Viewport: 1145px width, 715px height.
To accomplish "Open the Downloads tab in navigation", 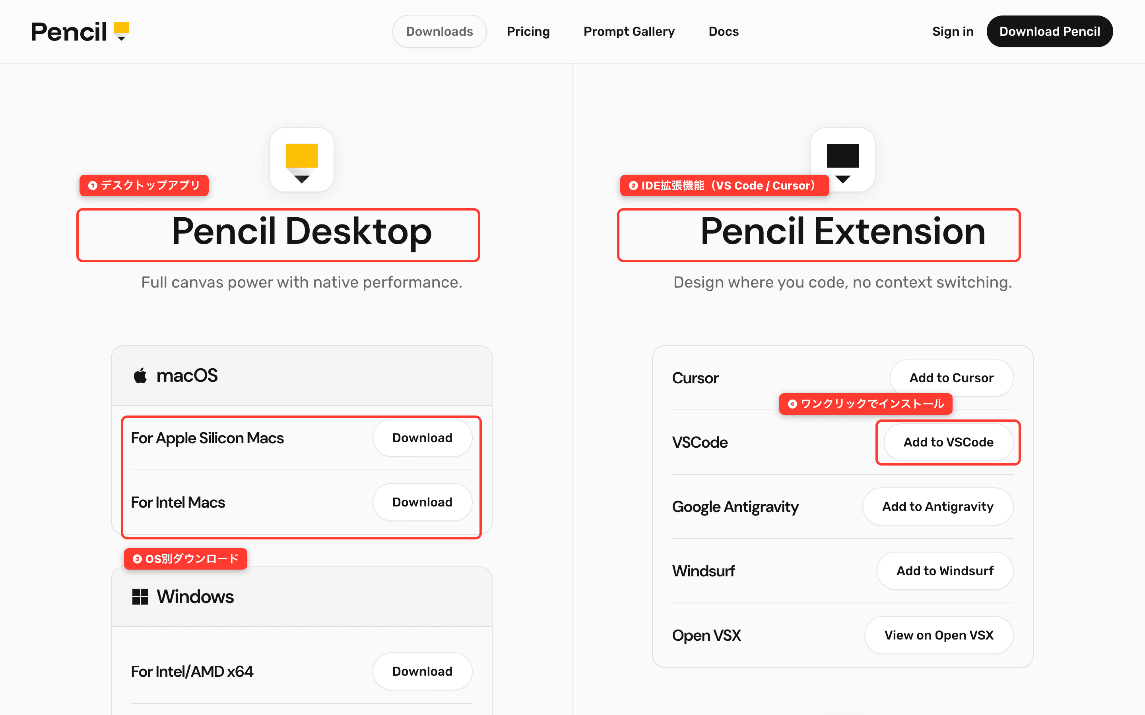I will 440,31.
